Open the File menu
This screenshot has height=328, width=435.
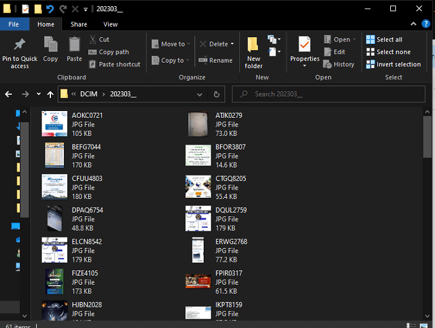(x=14, y=24)
